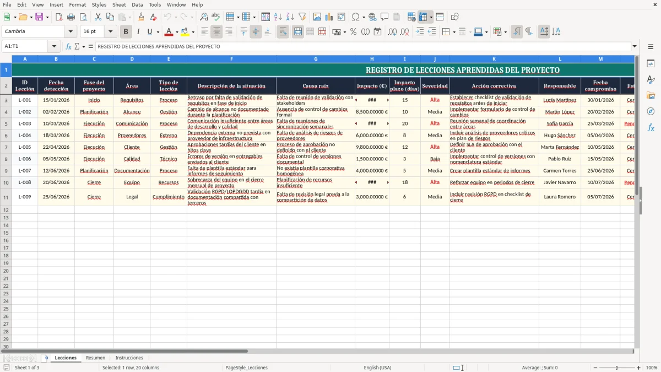The width and height of the screenshot is (661, 372).
Task: Click the Export as PDF icon
Action: pos(59,17)
